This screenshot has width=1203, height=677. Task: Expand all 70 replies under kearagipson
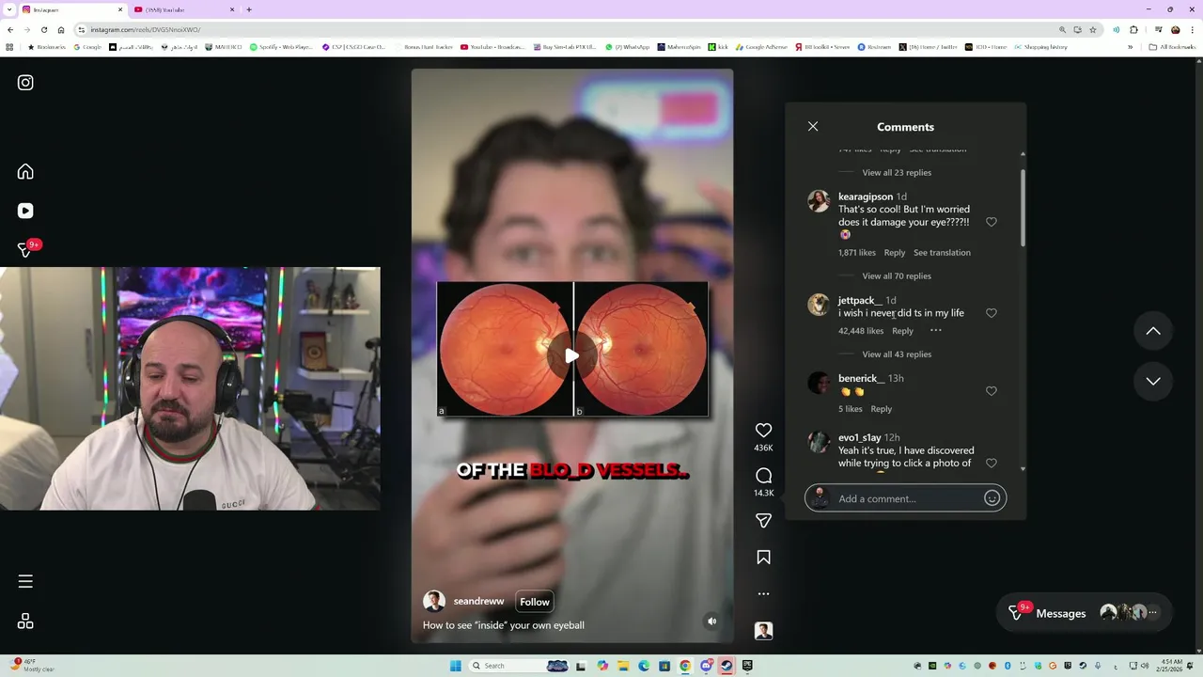[x=897, y=276]
